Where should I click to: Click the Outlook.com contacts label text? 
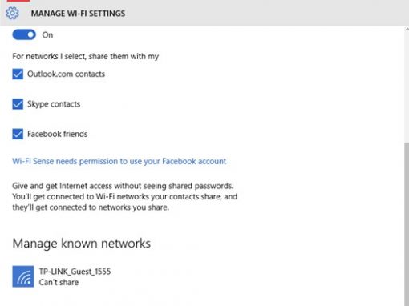[66, 74]
